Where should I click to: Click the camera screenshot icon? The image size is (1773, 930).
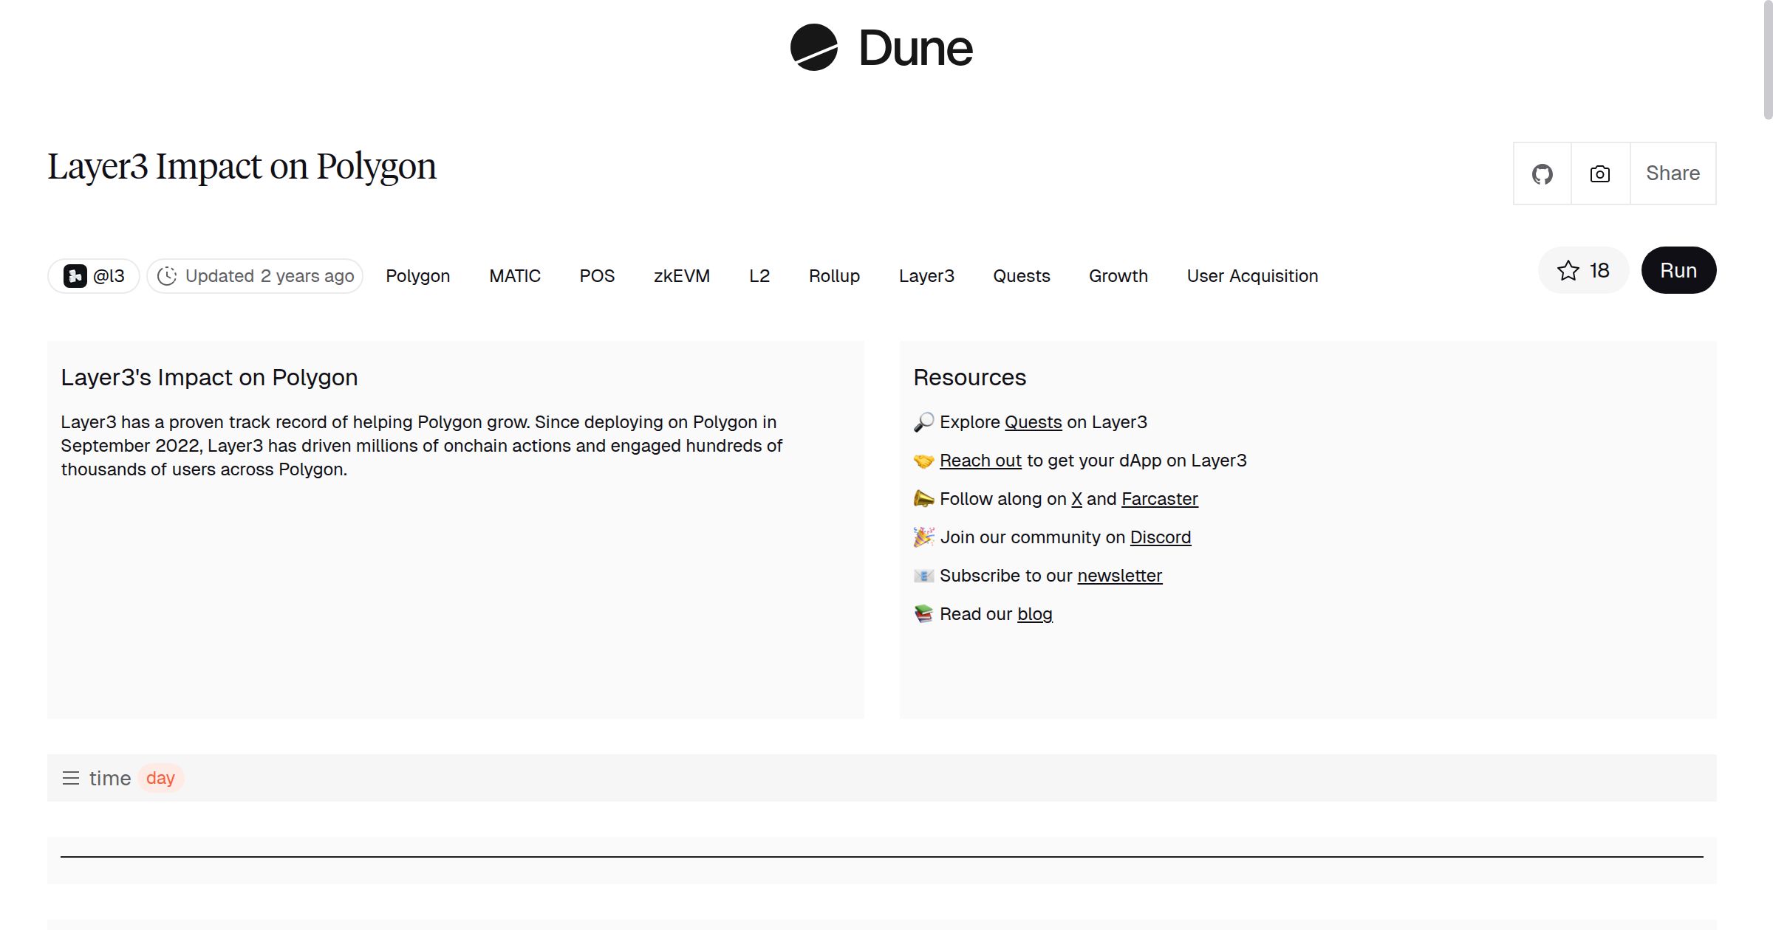click(1600, 174)
